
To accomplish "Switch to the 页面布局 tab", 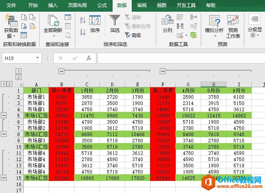I will coord(78,5).
